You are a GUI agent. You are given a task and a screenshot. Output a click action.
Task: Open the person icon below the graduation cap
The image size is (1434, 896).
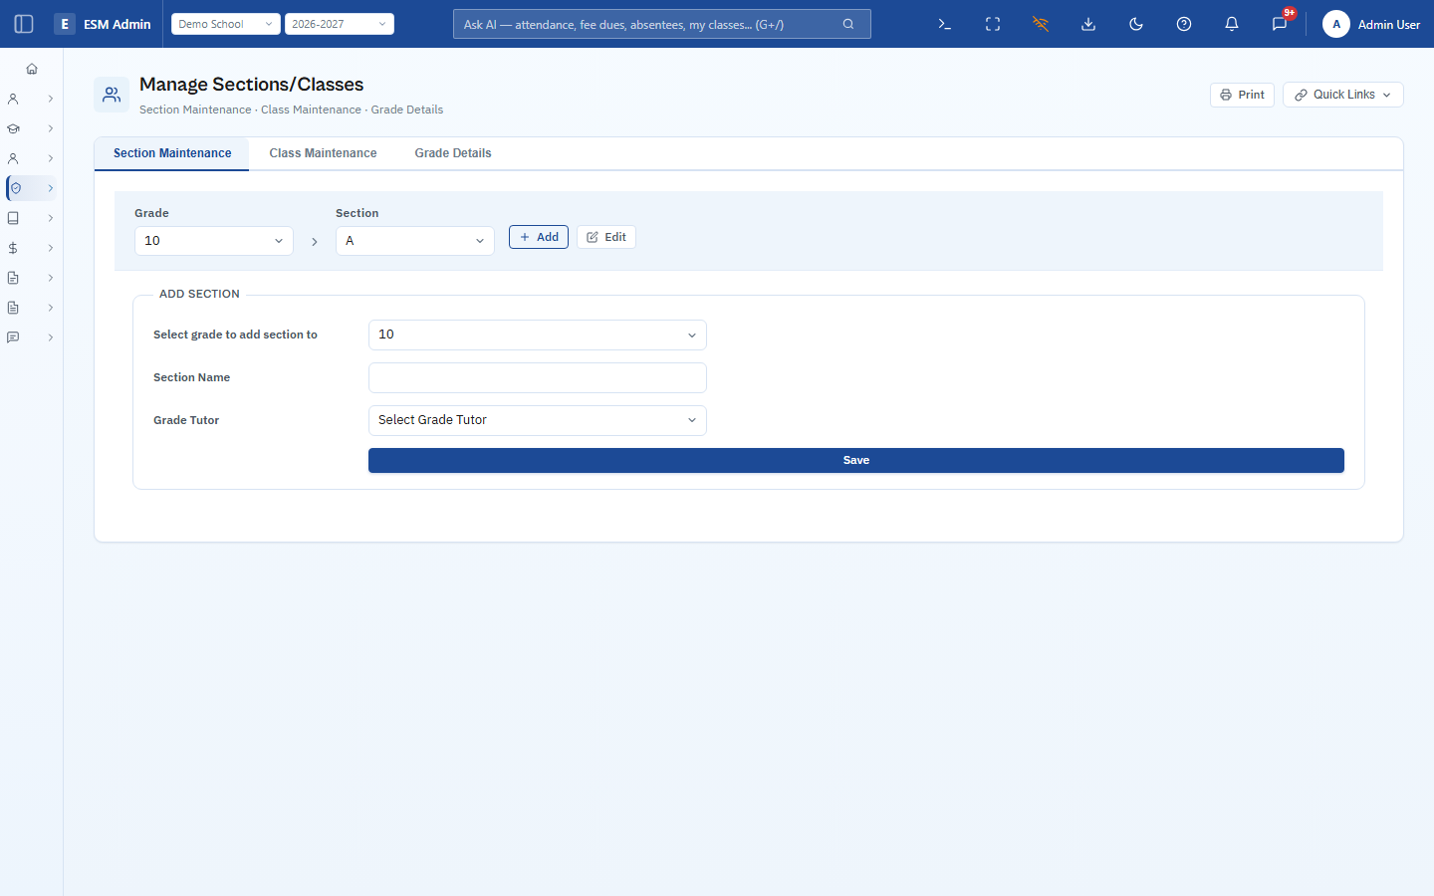[13, 158]
